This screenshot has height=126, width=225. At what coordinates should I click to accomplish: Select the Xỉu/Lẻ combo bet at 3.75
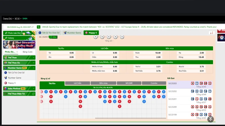click(x=191, y=67)
